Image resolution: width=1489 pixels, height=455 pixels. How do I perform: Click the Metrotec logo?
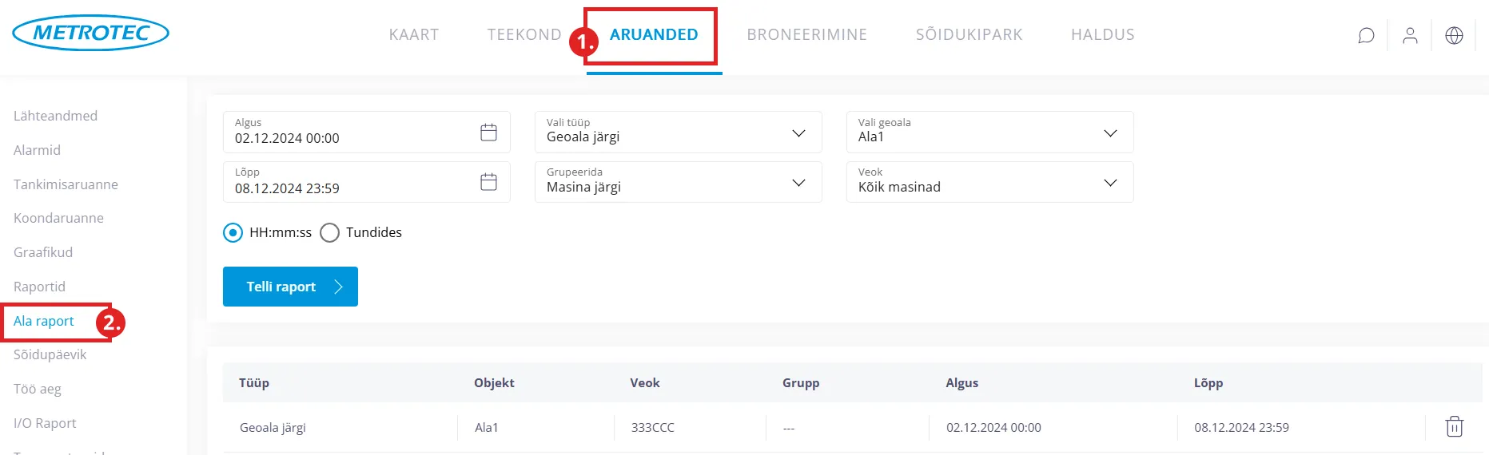click(x=90, y=34)
